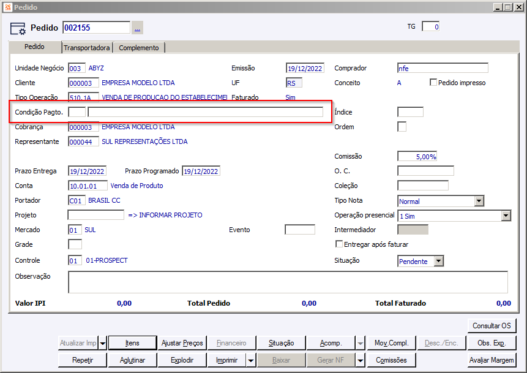This screenshot has height=373, width=527.
Task: Click the Imprimir button
Action: (227, 360)
